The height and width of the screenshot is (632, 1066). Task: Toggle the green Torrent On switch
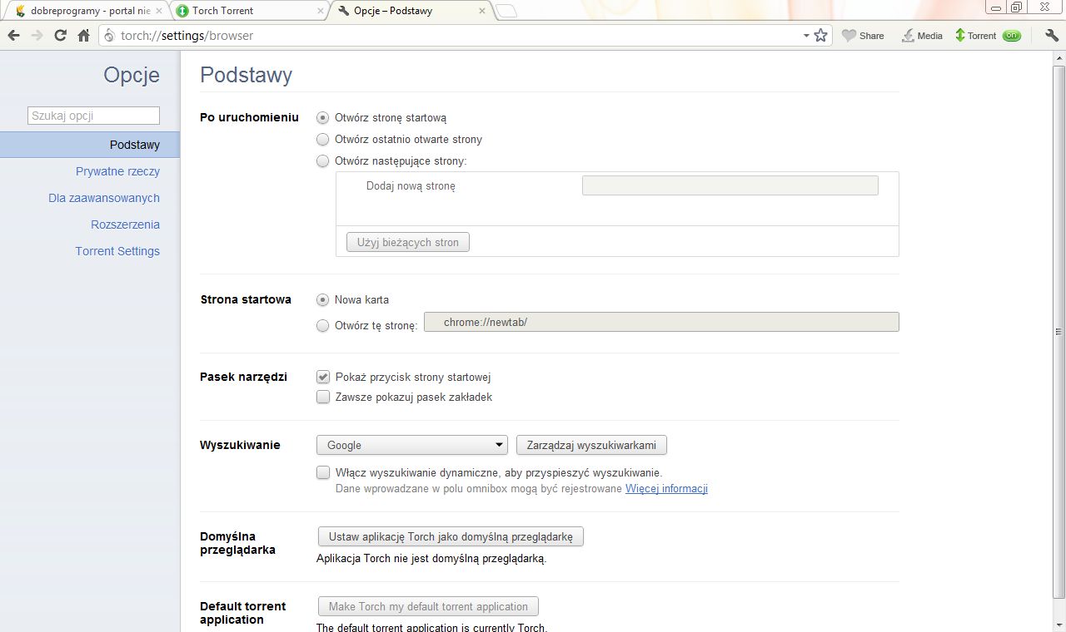pos(1011,36)
